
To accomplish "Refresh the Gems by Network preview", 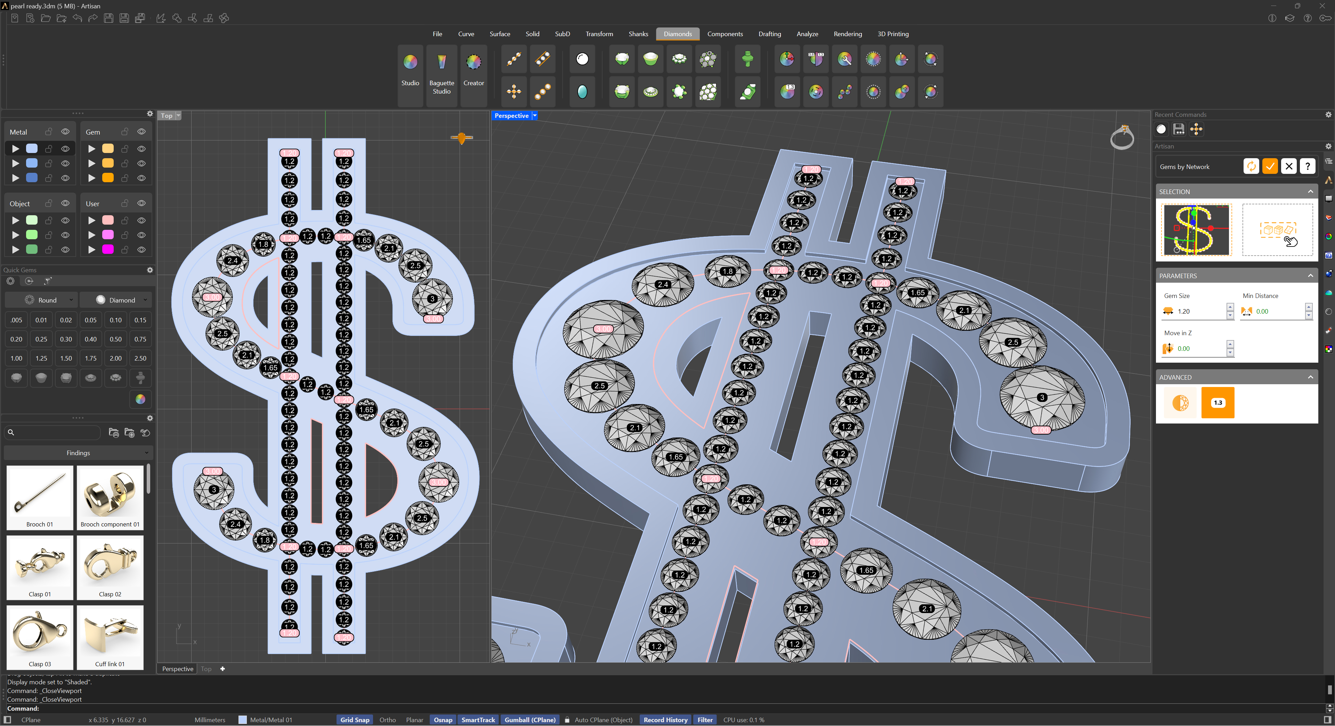I will (x=1251, y=166).
